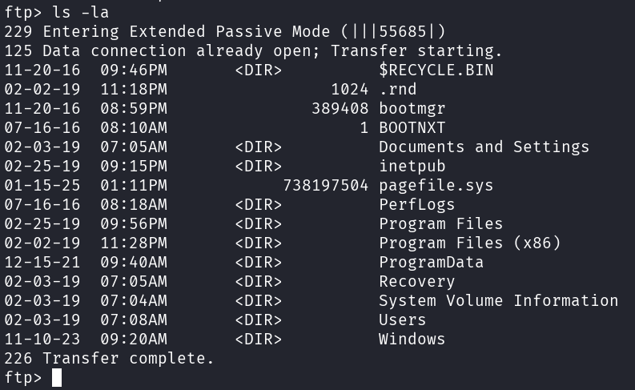Screen dimensions: 635x390
Task: Select the Program Files (x86) directory
Action: coord(469,243)
